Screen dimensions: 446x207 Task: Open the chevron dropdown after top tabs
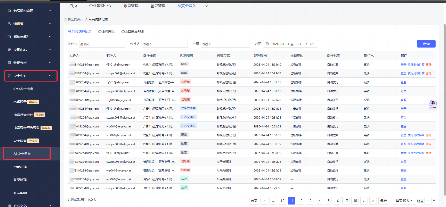[x=207, y=6]
